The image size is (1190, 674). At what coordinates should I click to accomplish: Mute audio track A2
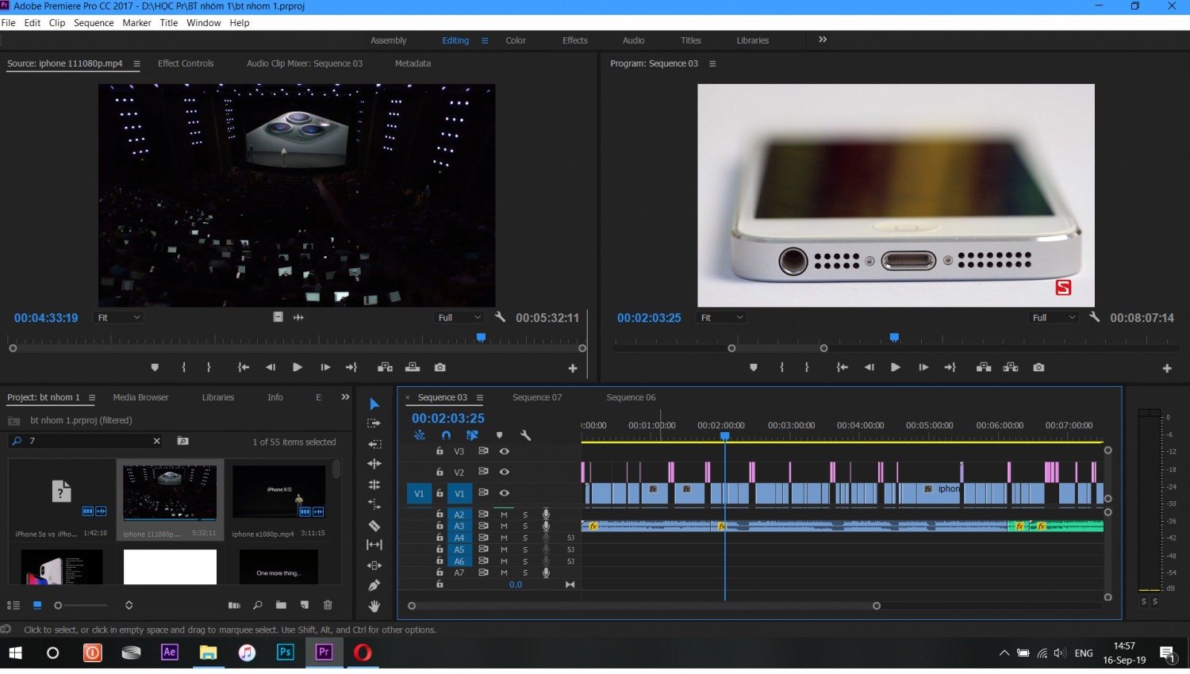504,515
